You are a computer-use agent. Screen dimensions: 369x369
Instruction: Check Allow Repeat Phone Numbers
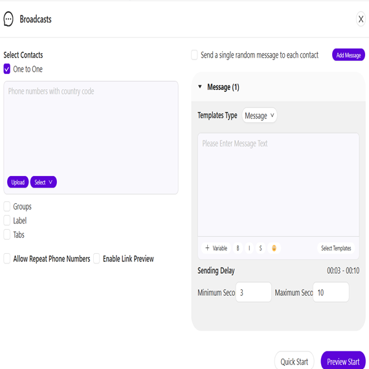7,258
